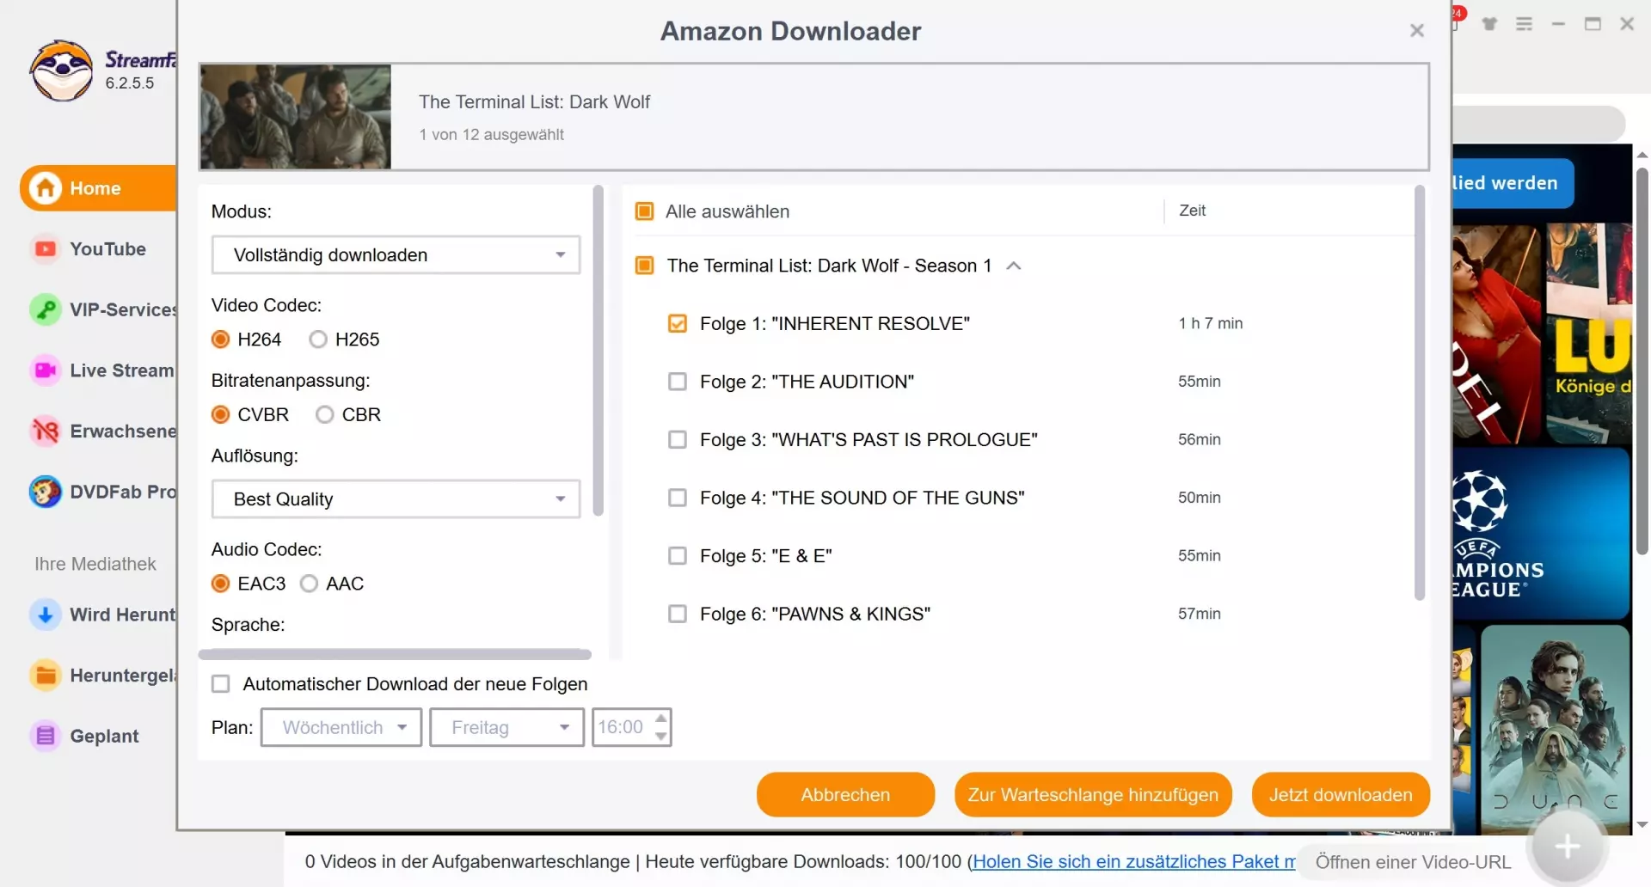Open the Home tab
This screenshot has width=1651, height=887.
pos(98,187)
